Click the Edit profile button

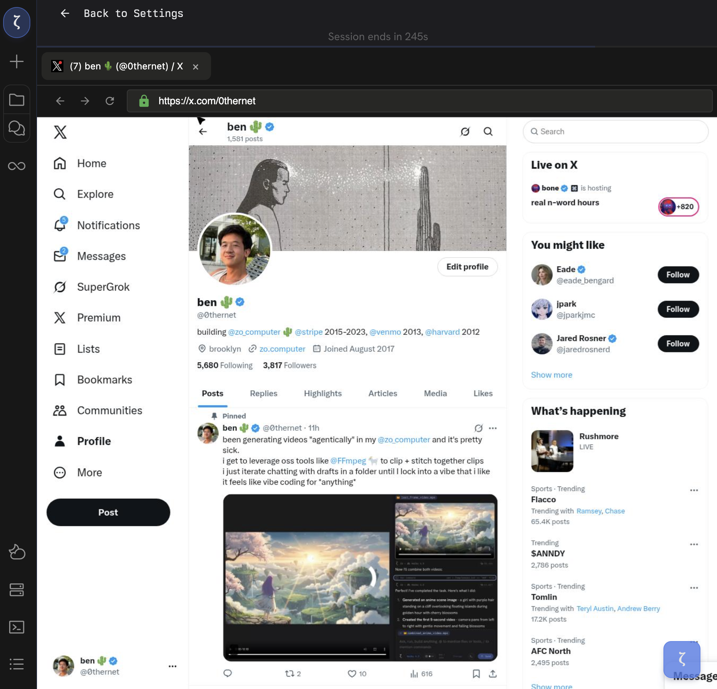467,267
